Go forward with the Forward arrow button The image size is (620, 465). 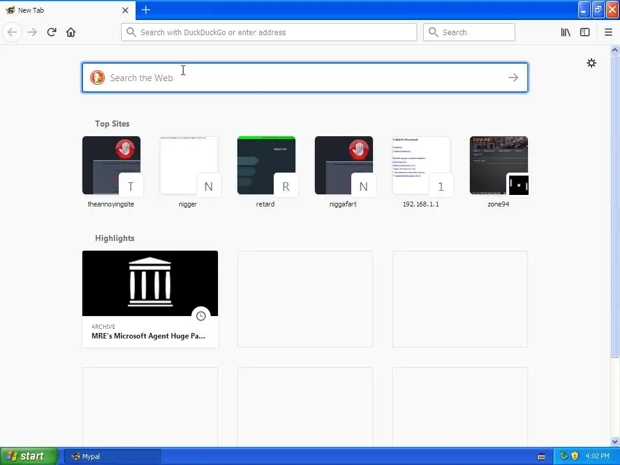32,32
